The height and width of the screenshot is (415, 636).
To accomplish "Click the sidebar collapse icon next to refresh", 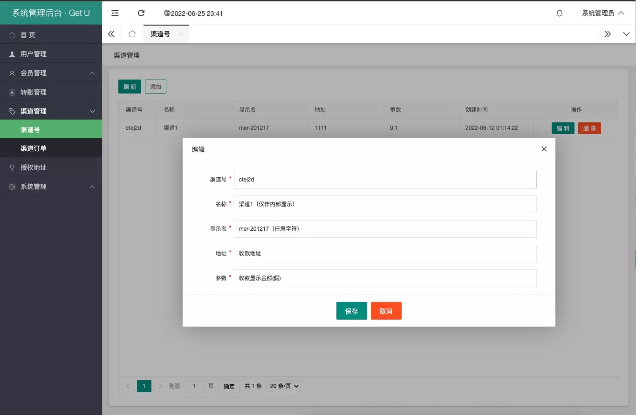I will tap(115, 13).
